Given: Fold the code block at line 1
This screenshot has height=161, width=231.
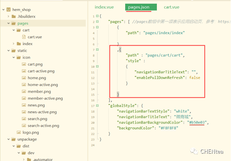Looking at the screenshot, I should pos(97,16).
